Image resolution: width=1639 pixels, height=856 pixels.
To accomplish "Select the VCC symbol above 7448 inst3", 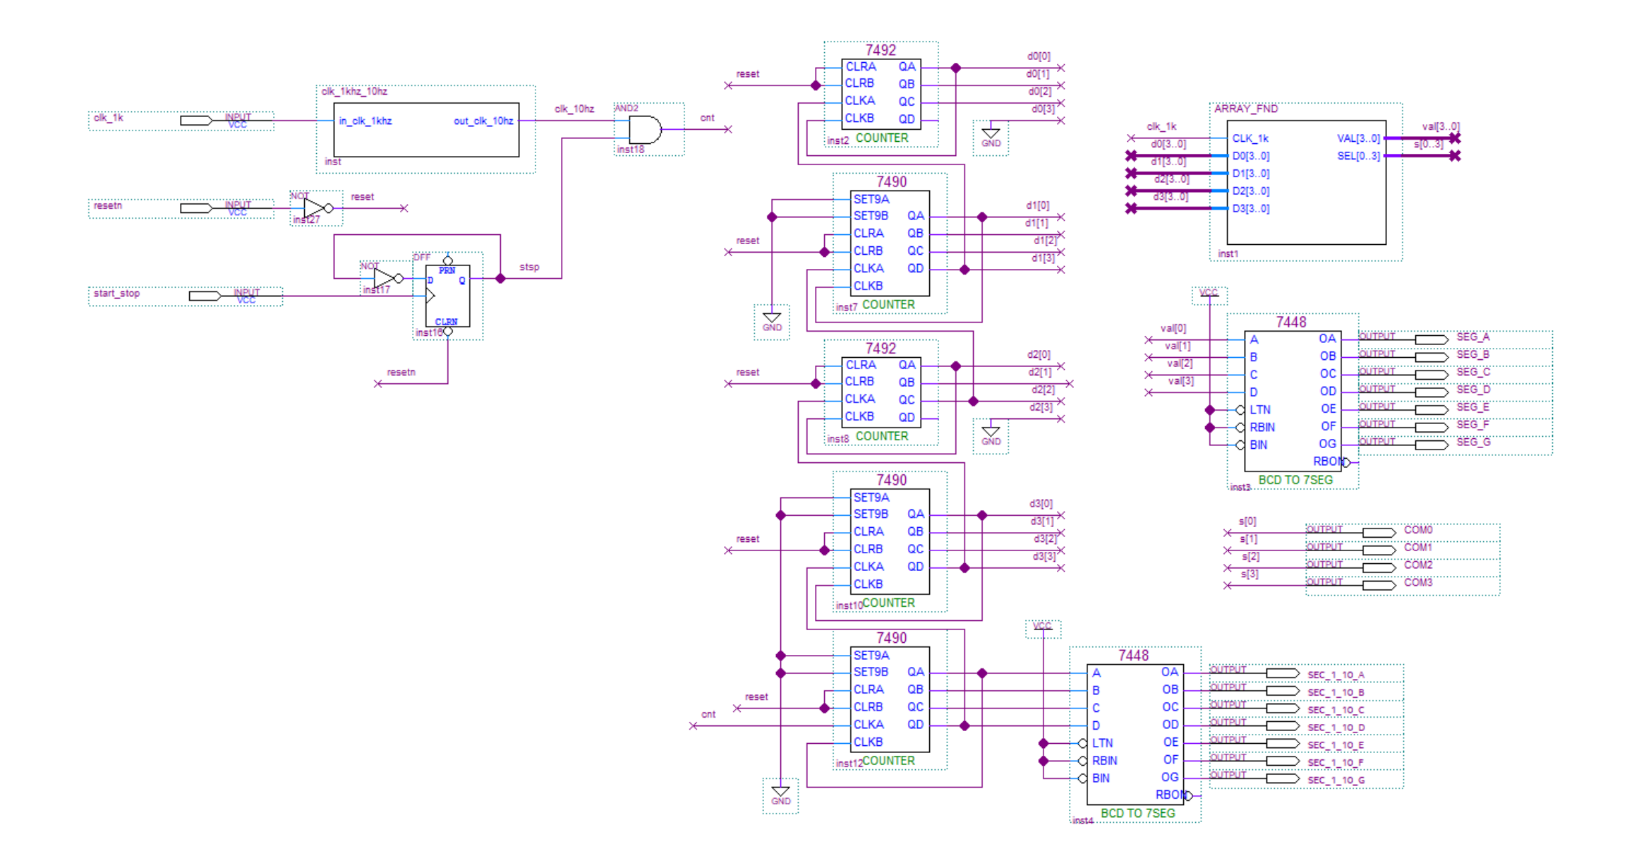I will coord(1209,294).
